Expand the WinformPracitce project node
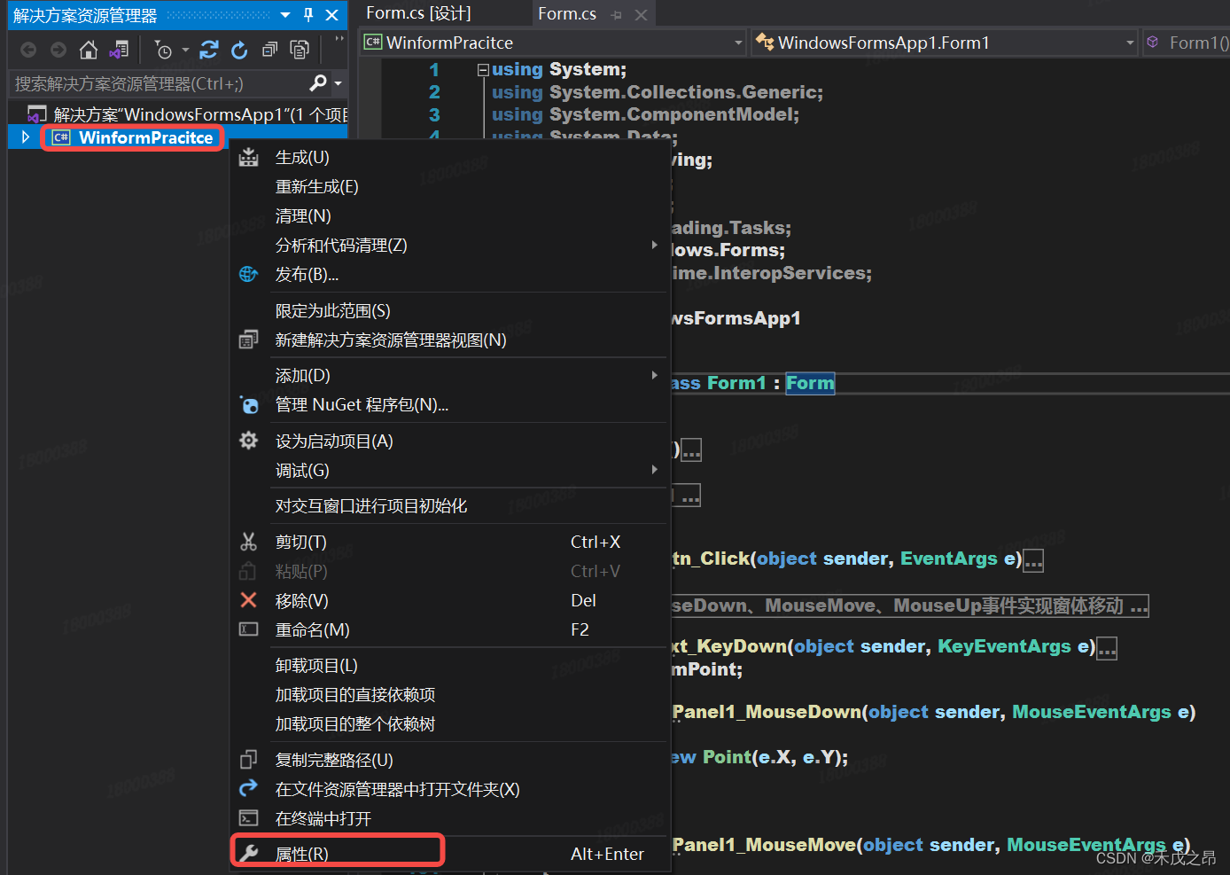The height and width of the screenshot is (875, 1230). pos(26,137)
